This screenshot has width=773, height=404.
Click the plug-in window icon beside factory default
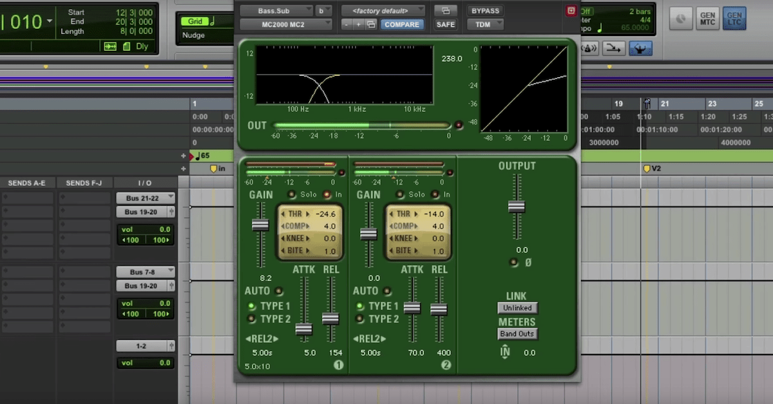click(x=445, y=11)
